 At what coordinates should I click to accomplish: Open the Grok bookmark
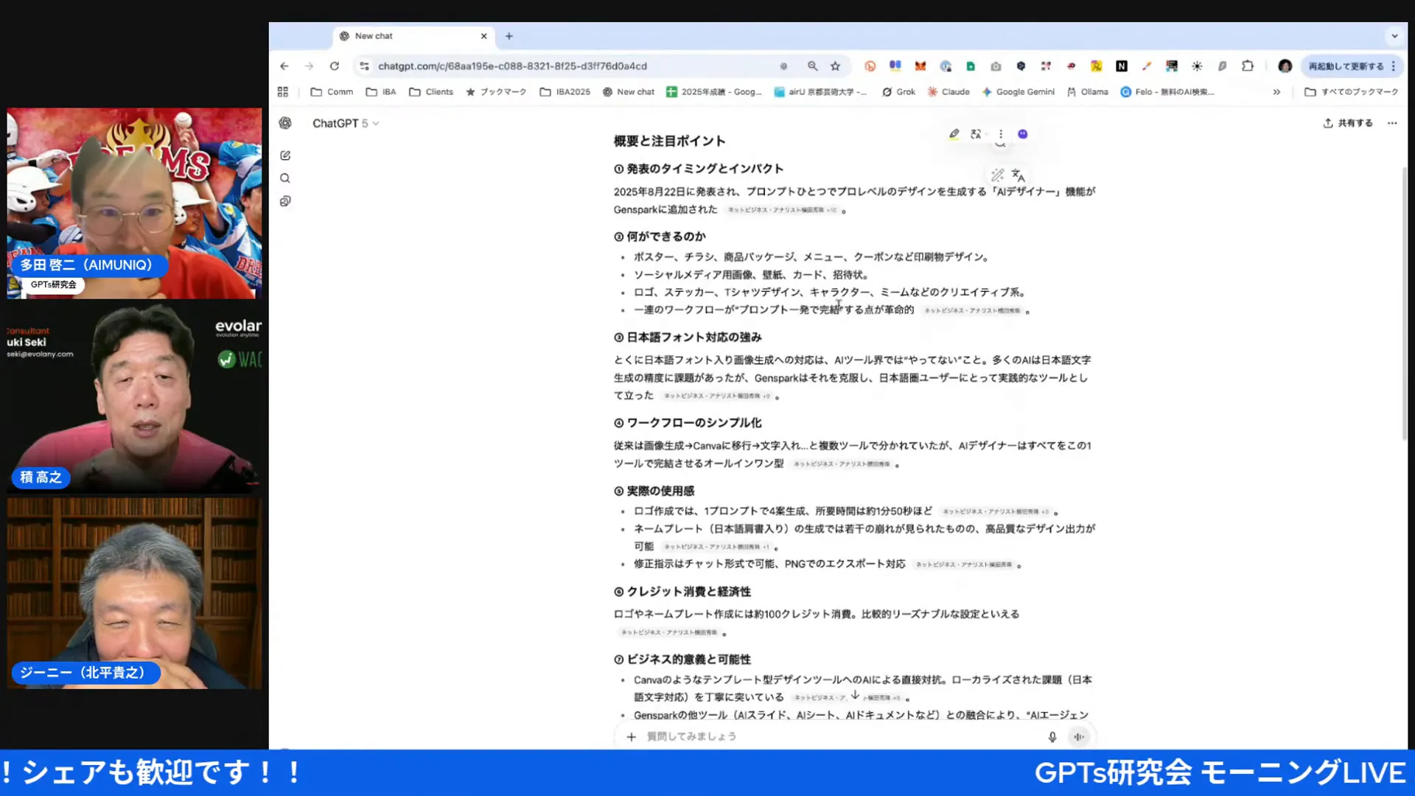[898, 92]
